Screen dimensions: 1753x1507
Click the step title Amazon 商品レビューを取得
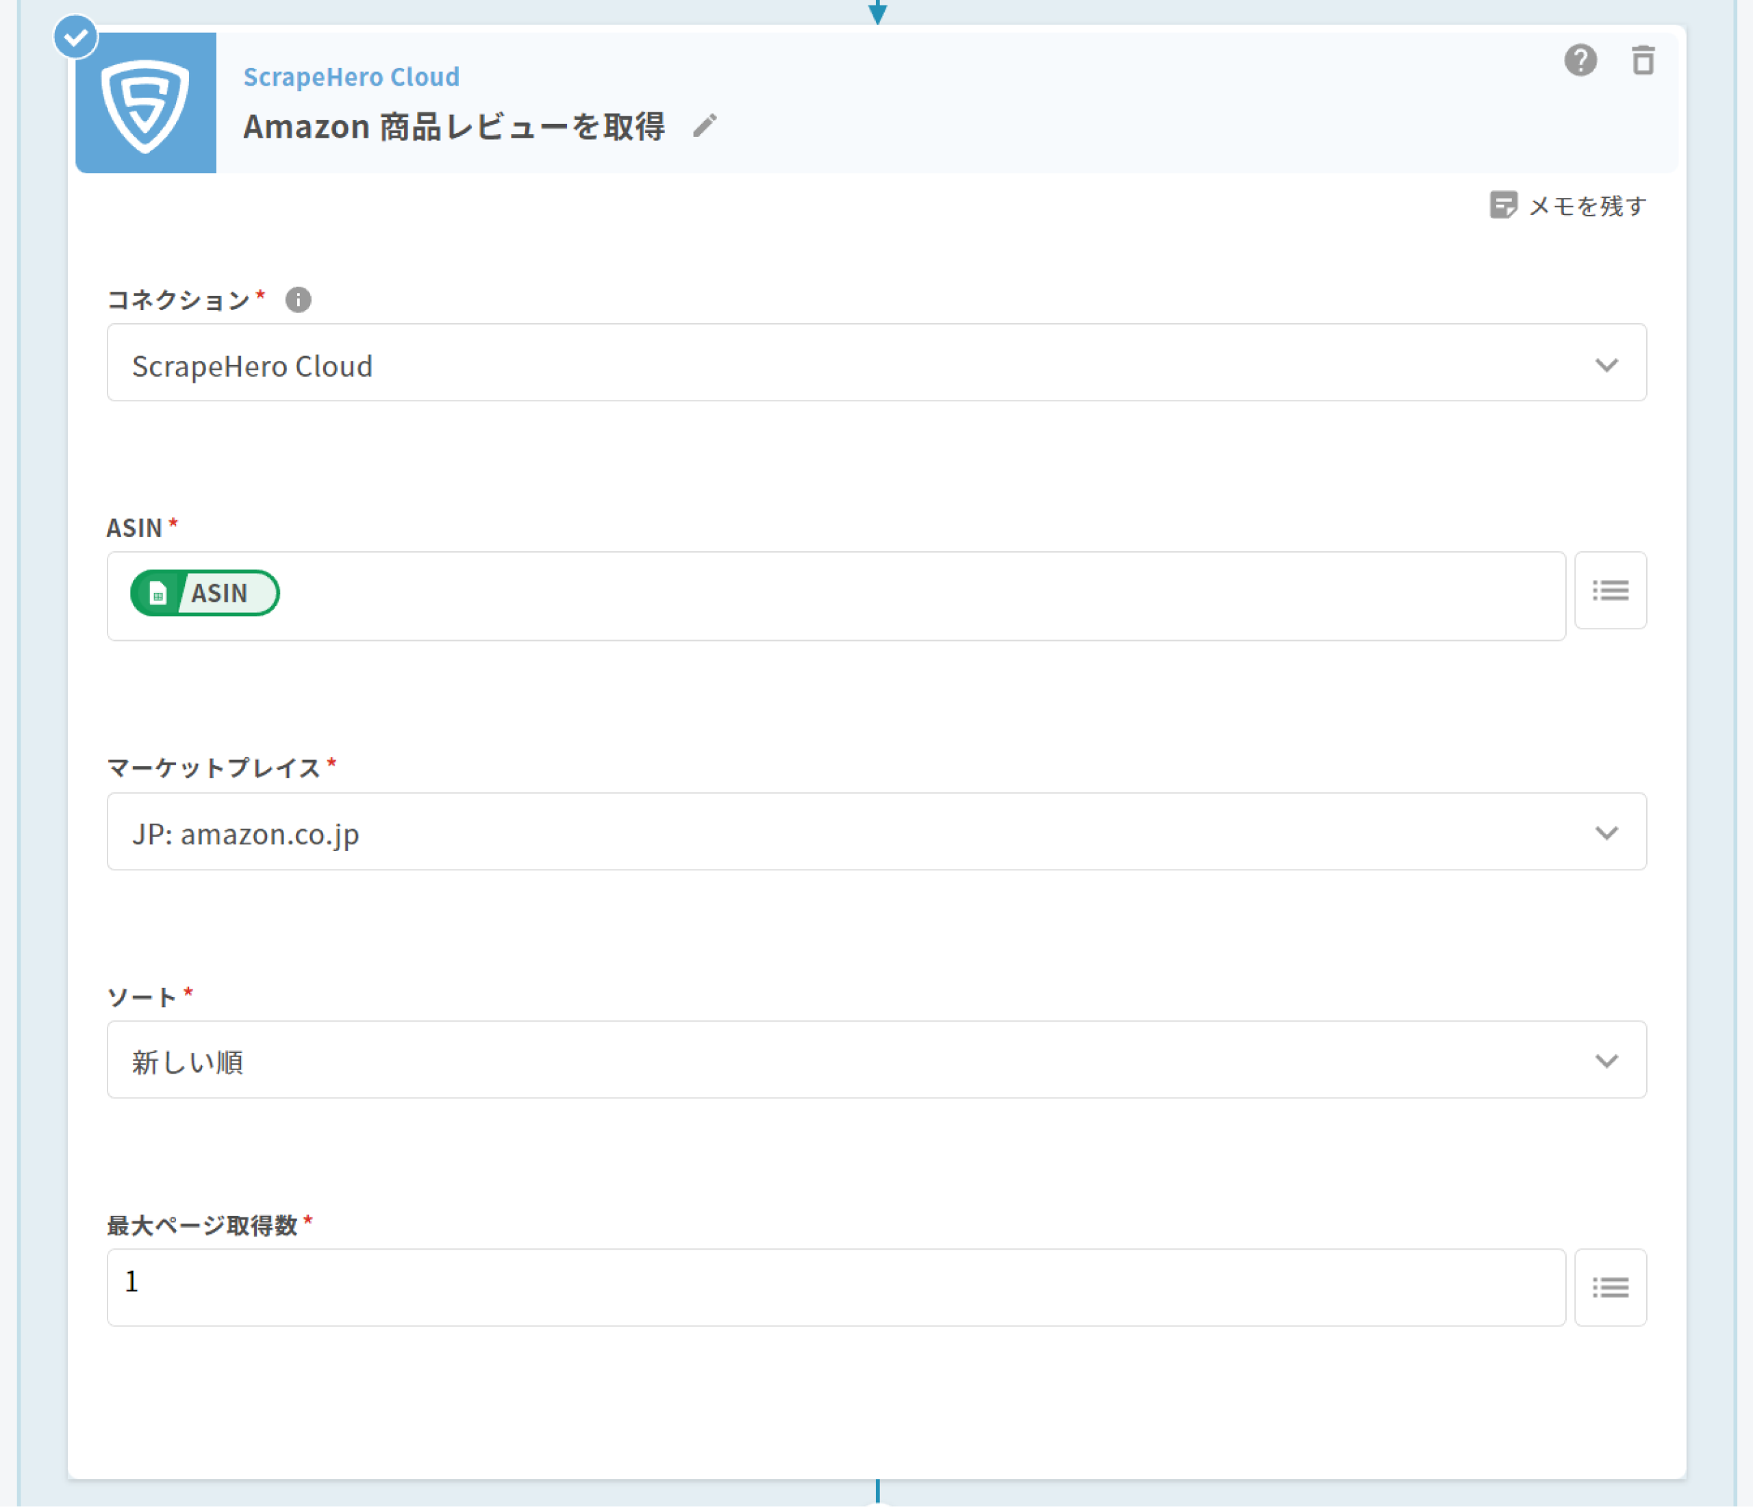453,127
